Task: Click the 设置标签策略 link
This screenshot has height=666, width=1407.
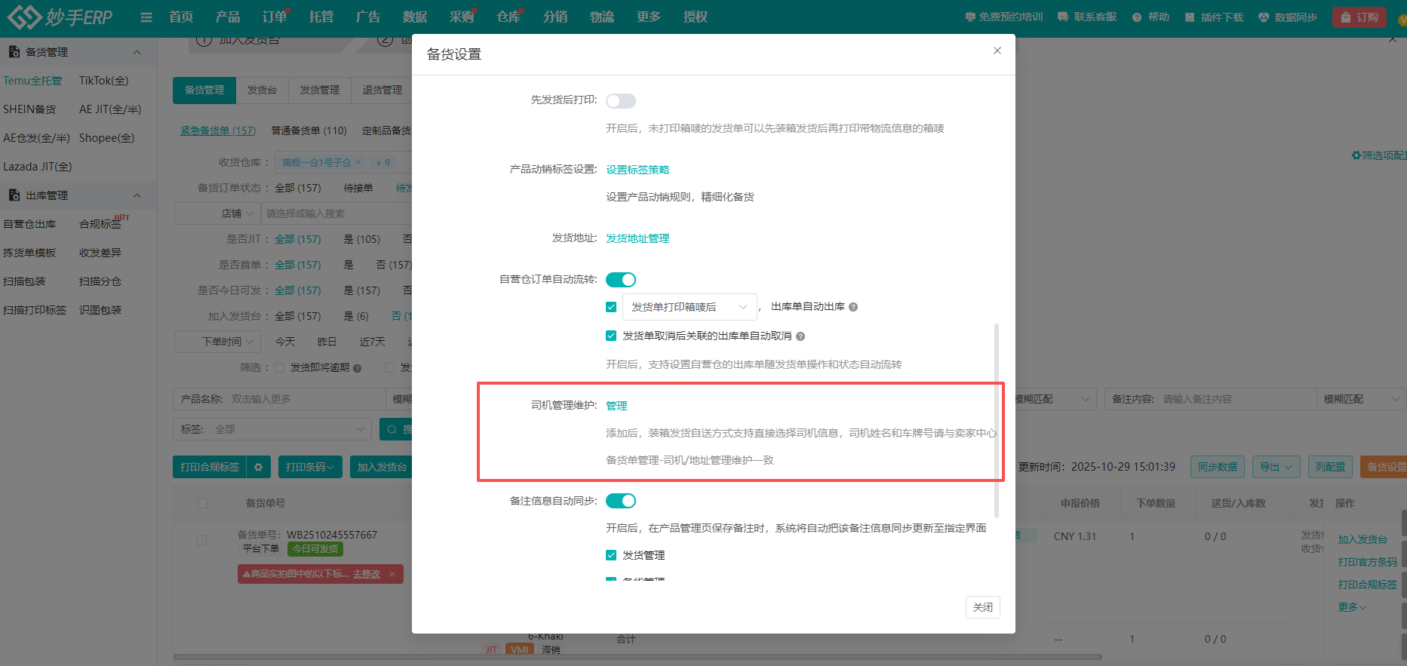Action: (x=637, y=170)
